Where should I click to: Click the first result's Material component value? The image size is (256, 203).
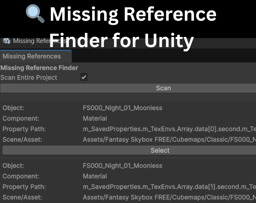pos(95,119)
